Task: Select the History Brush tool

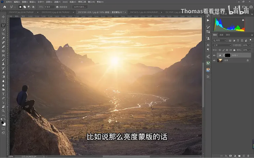Action: point(3,68)
